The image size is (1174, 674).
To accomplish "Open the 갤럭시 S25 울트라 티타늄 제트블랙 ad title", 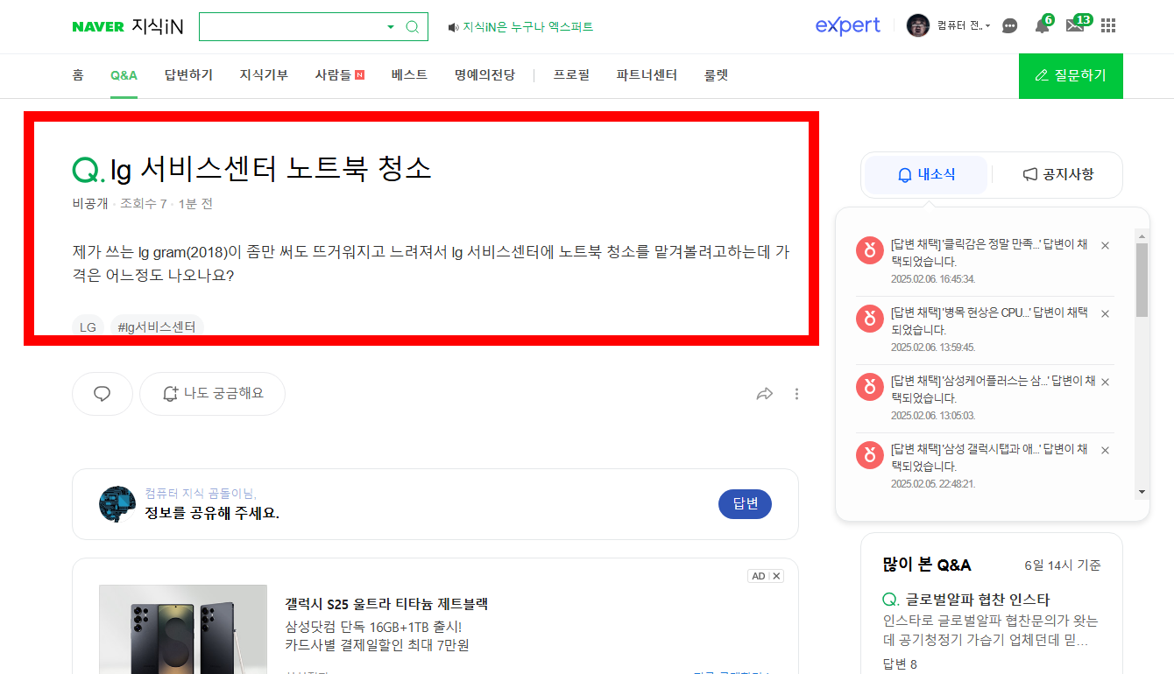I will click(x=386, y=604).
